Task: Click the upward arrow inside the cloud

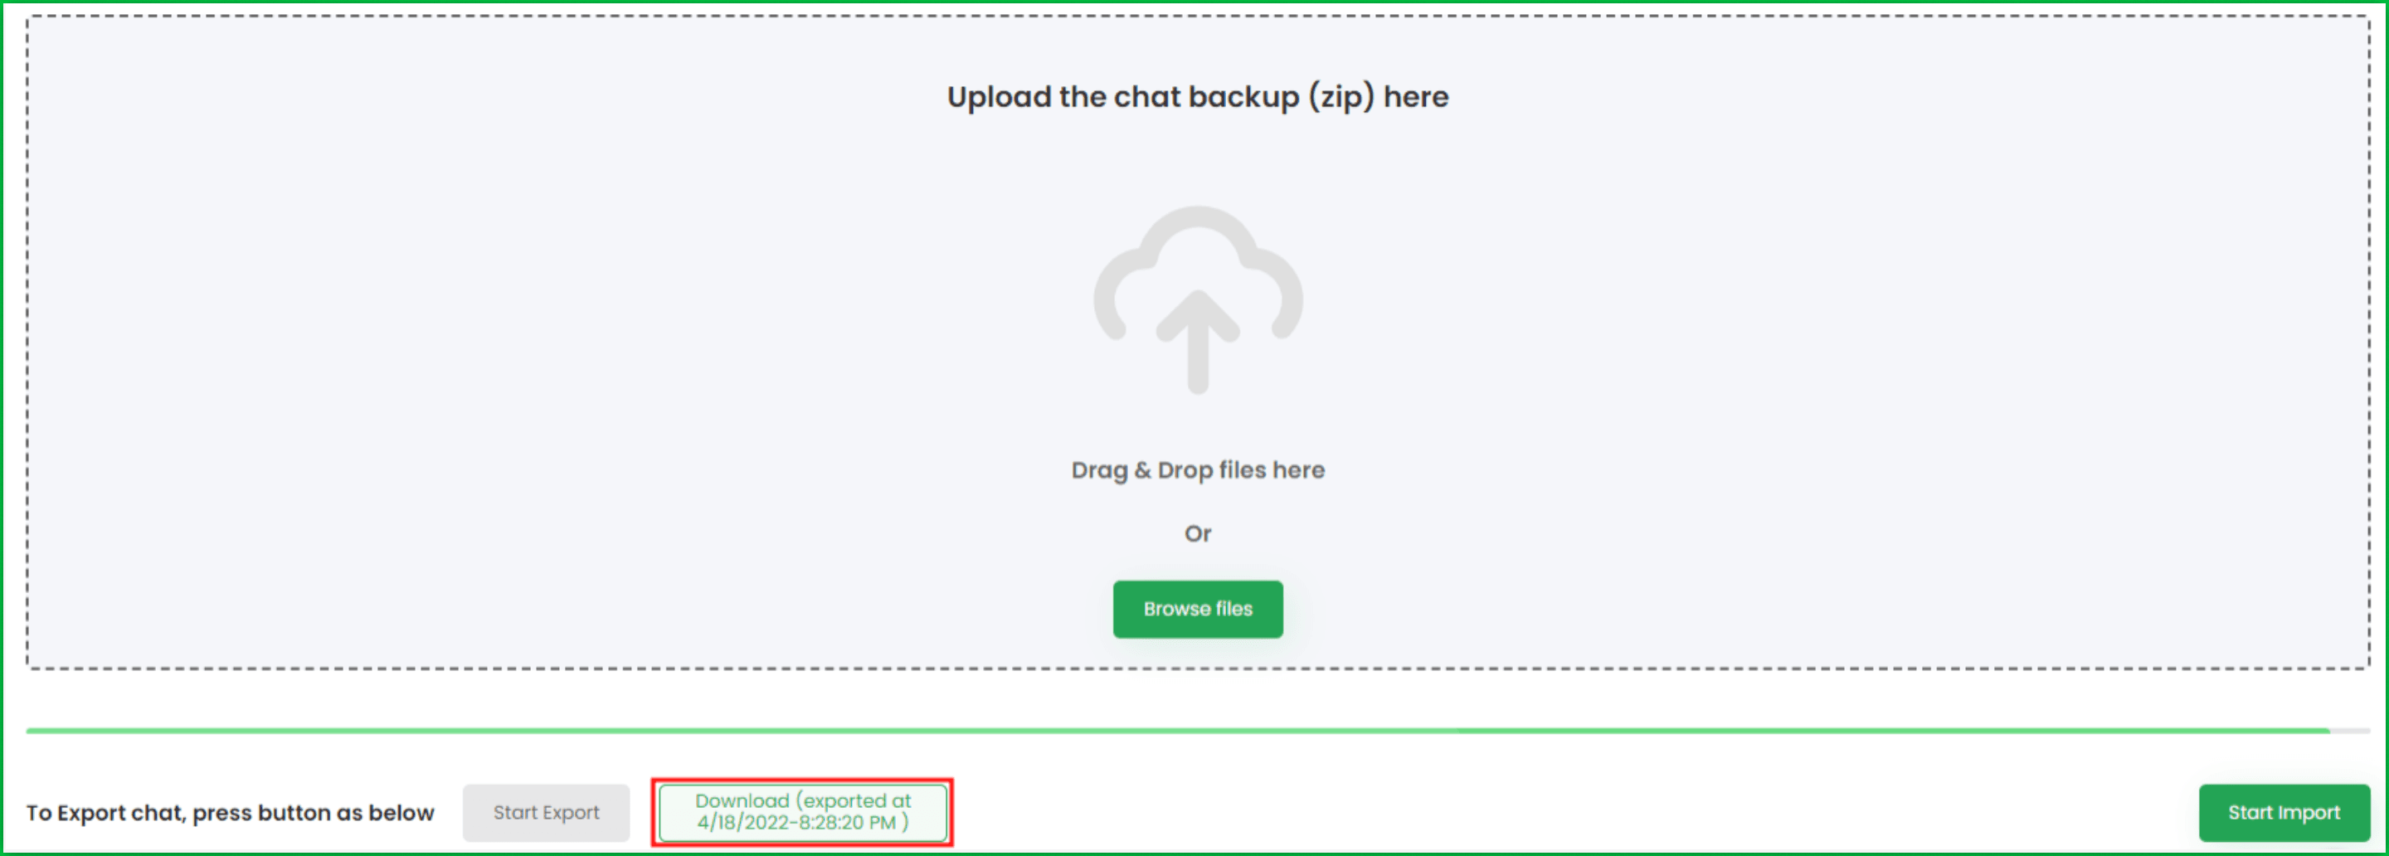Action: pyautogui.click(x=1197, y=341)
